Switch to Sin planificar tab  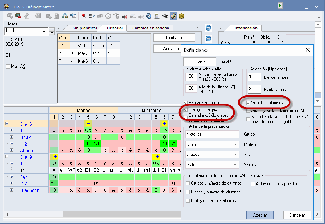pos(85,28)
